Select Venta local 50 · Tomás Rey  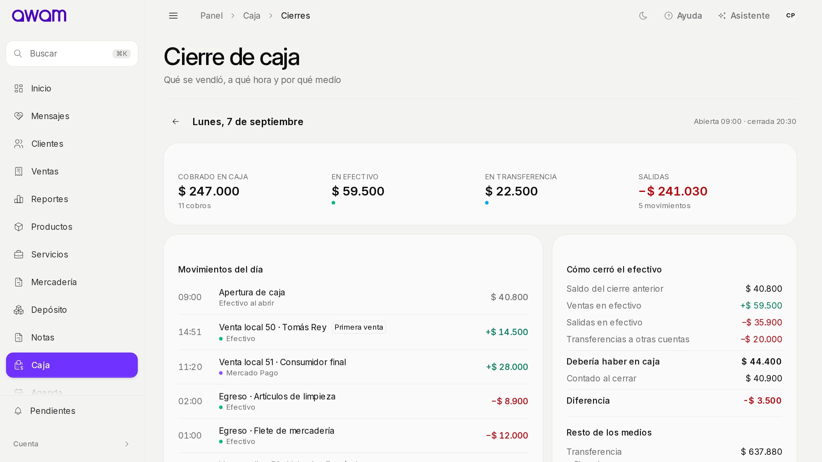point(353,332)
